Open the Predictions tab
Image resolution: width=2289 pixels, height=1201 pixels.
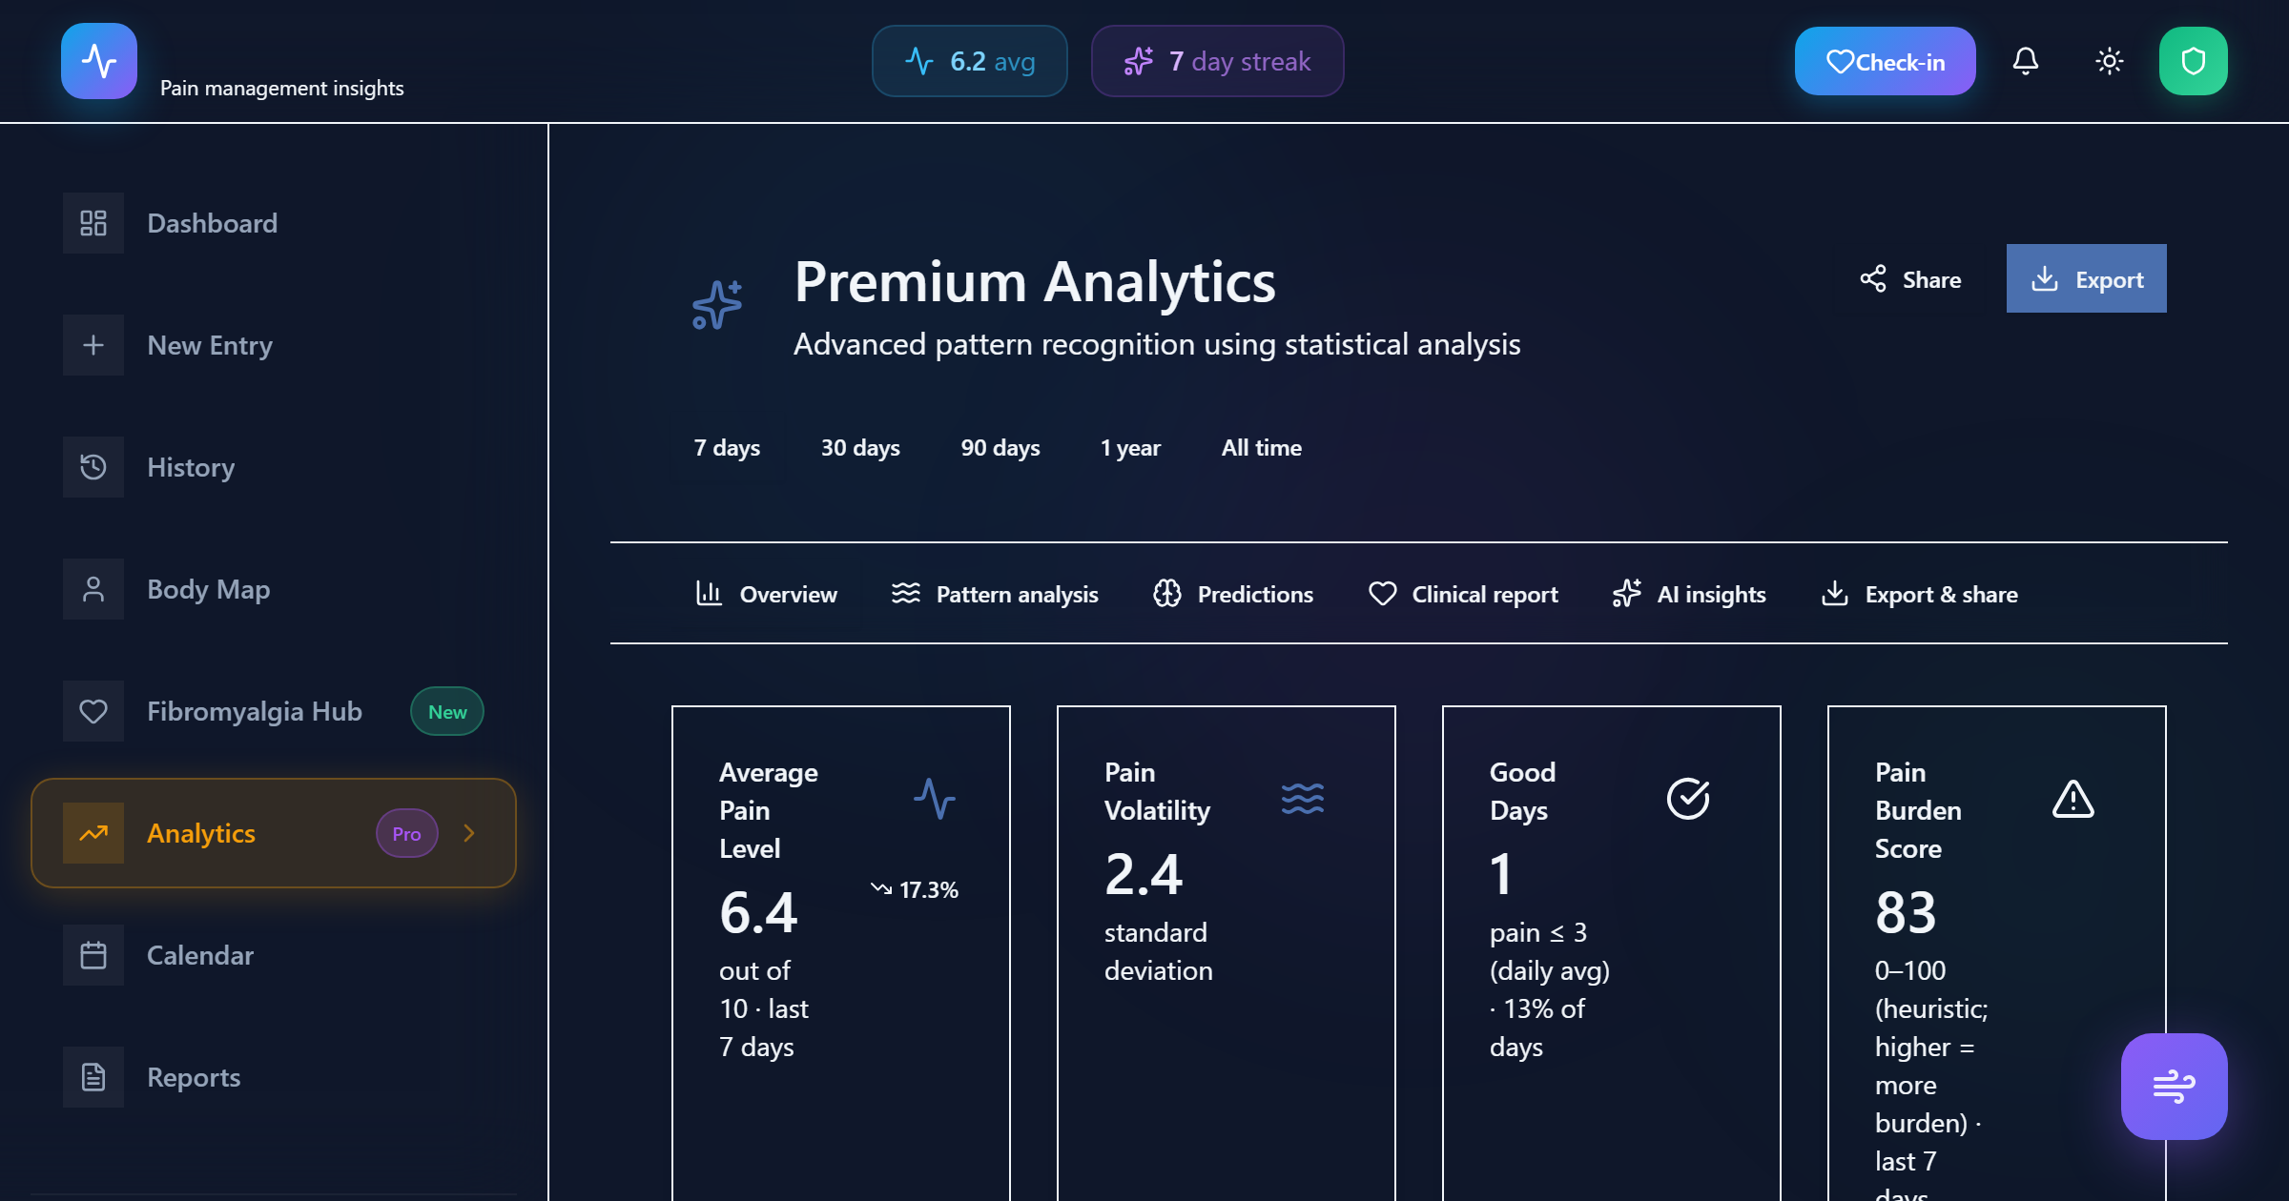coord(1232,593)
